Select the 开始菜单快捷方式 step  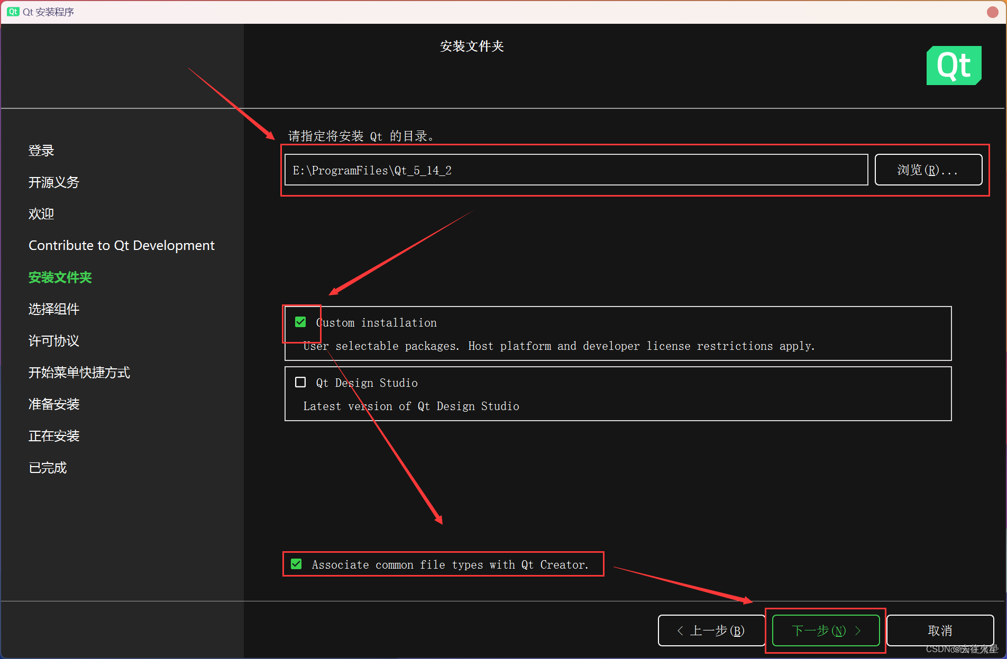79,373
